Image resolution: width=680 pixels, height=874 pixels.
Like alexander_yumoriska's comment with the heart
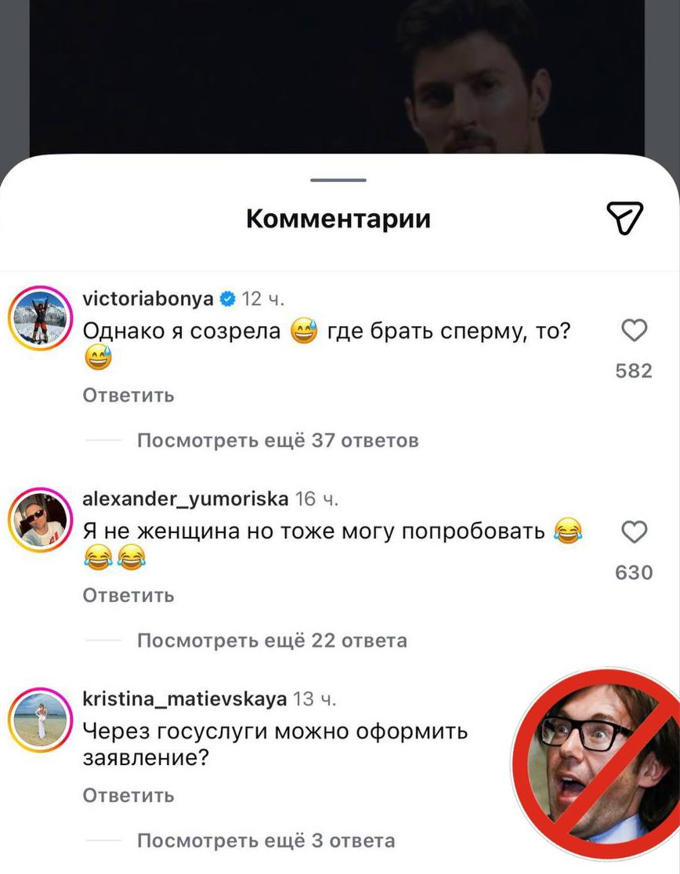point(634,531)
